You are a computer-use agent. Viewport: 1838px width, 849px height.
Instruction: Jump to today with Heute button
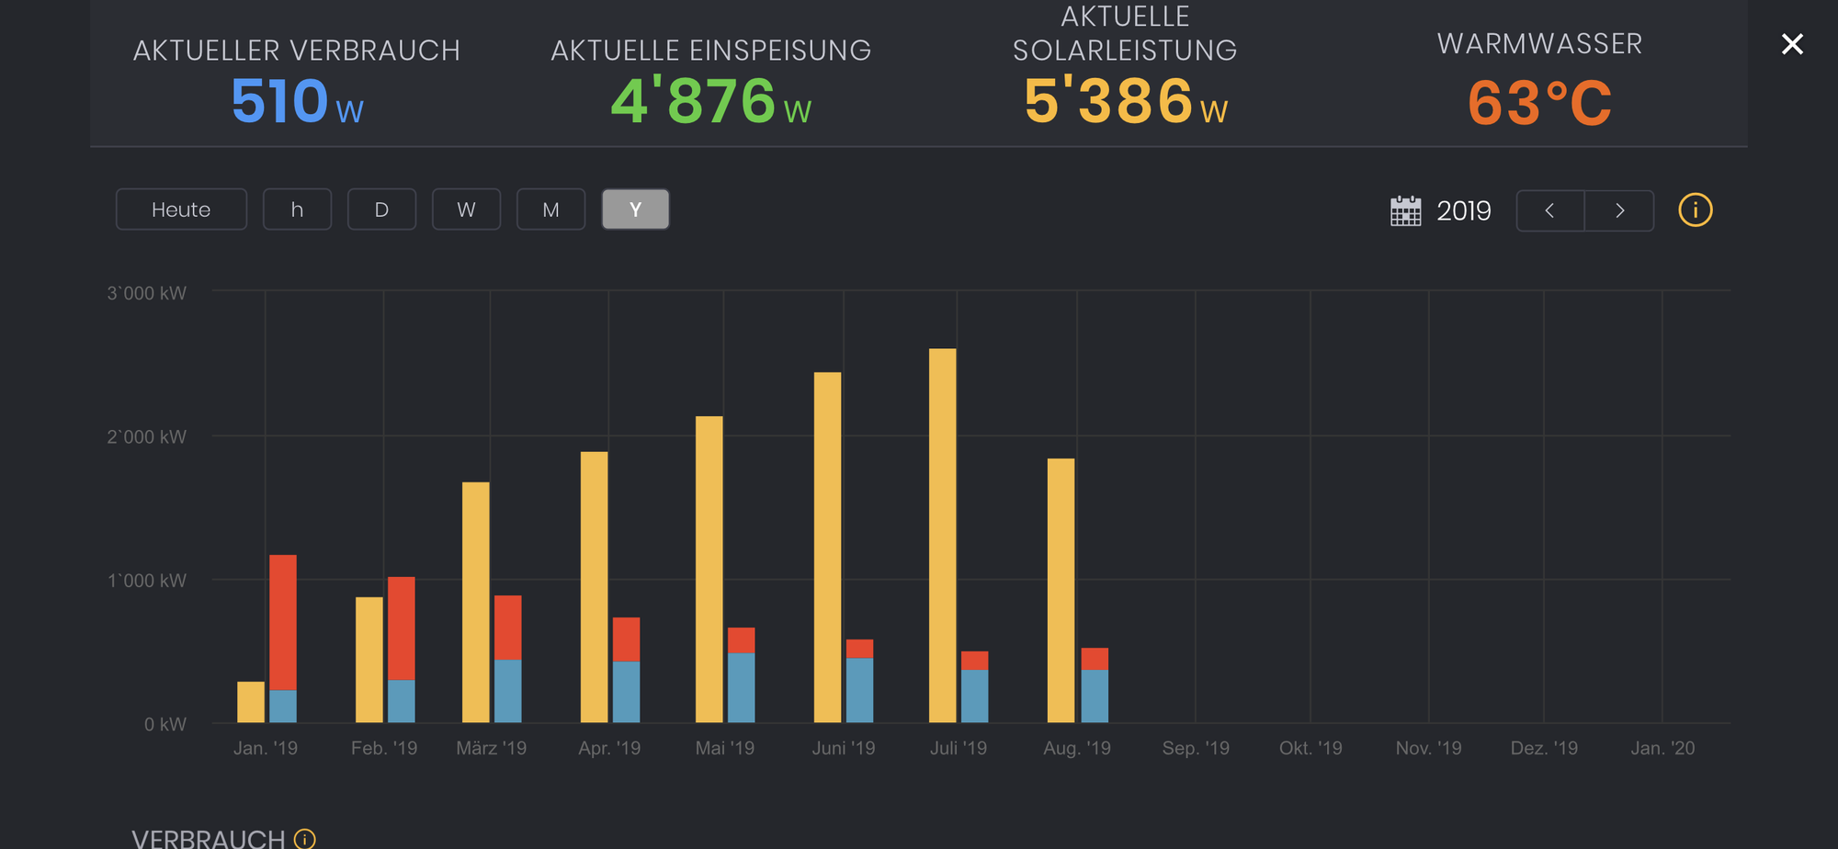[x=181, y=209]
